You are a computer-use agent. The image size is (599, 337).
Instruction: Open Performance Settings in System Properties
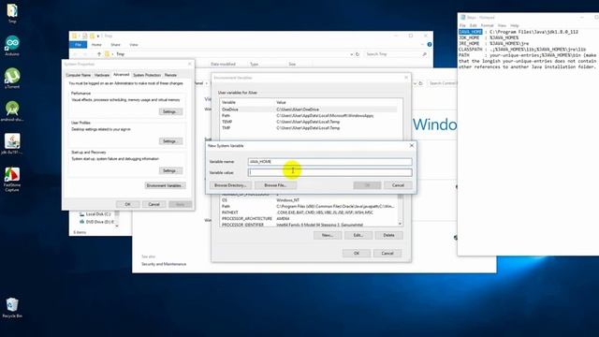pos(170,112)
